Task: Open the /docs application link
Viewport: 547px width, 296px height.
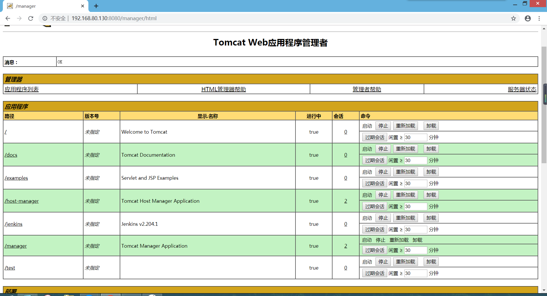Action: (11, 155)
